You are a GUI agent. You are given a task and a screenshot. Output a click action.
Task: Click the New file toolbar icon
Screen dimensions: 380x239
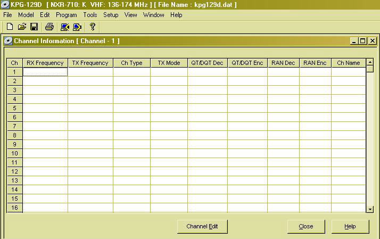[10, 27]
